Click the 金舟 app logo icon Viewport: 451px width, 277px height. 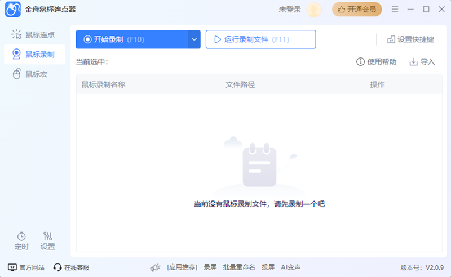tap(13, 10)
